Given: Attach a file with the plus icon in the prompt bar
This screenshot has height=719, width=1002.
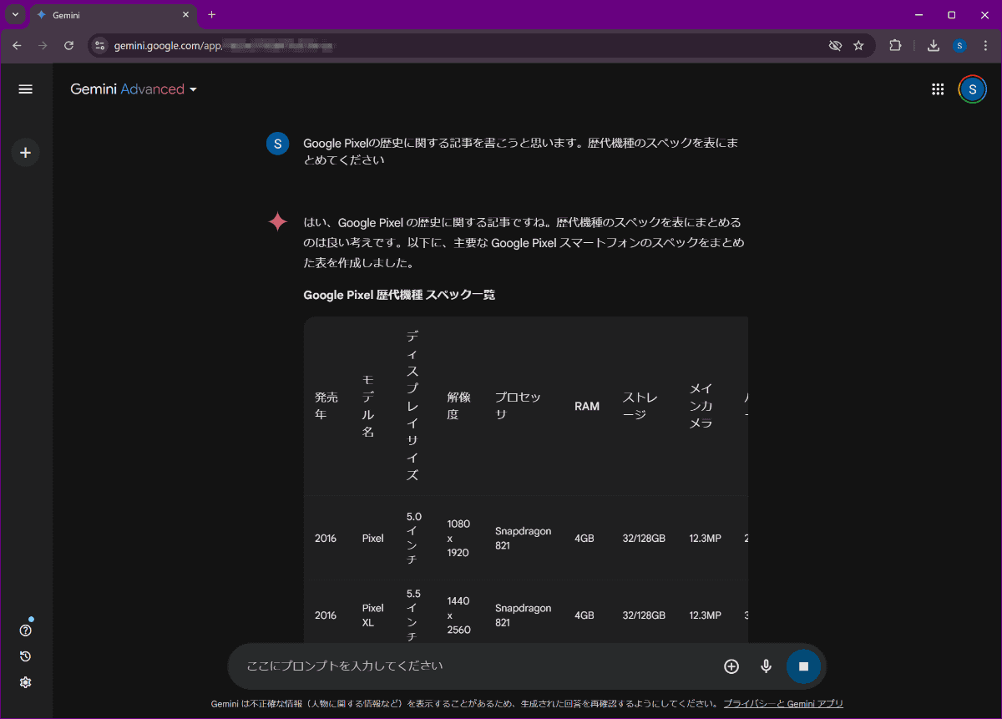Looking at the screenshot, I should [731, 666].
